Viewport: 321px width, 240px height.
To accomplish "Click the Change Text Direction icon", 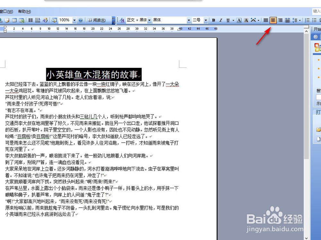I will (38, 20).
